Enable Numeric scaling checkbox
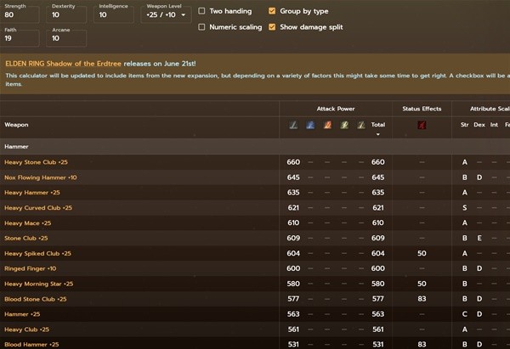The height and width of the screenshot is (349, 510). pos(201,26)
